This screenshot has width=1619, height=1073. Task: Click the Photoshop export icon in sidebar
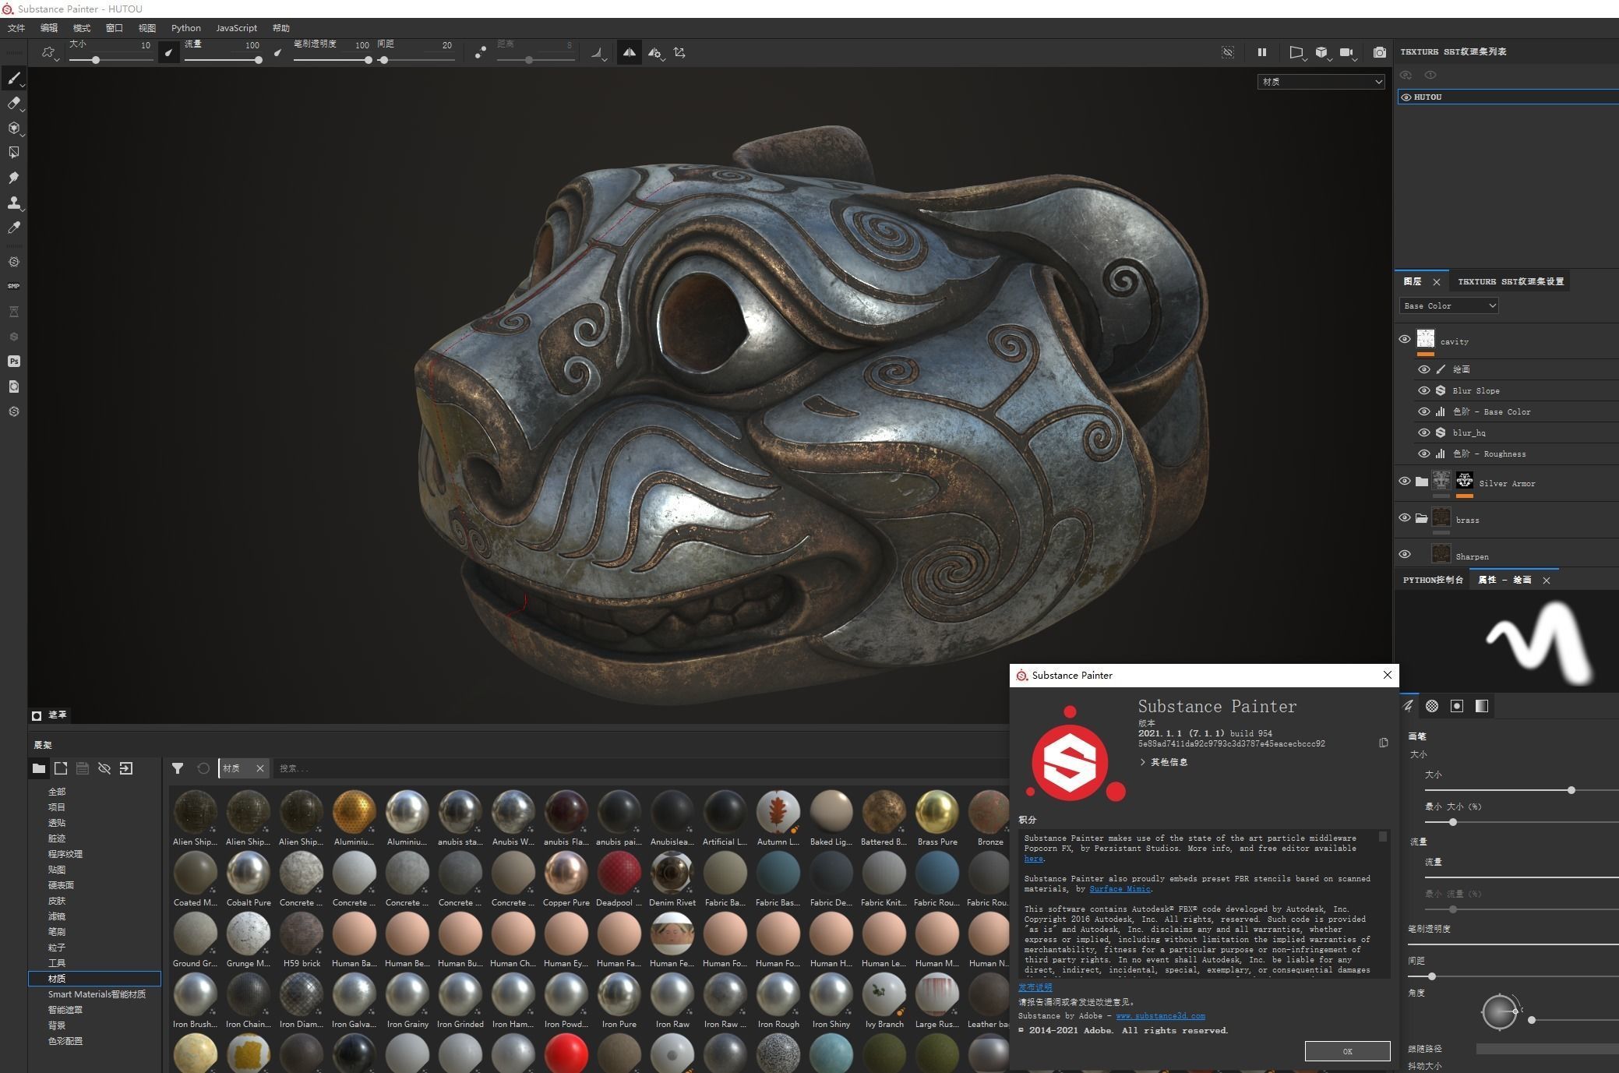click(x=13, y=361)
